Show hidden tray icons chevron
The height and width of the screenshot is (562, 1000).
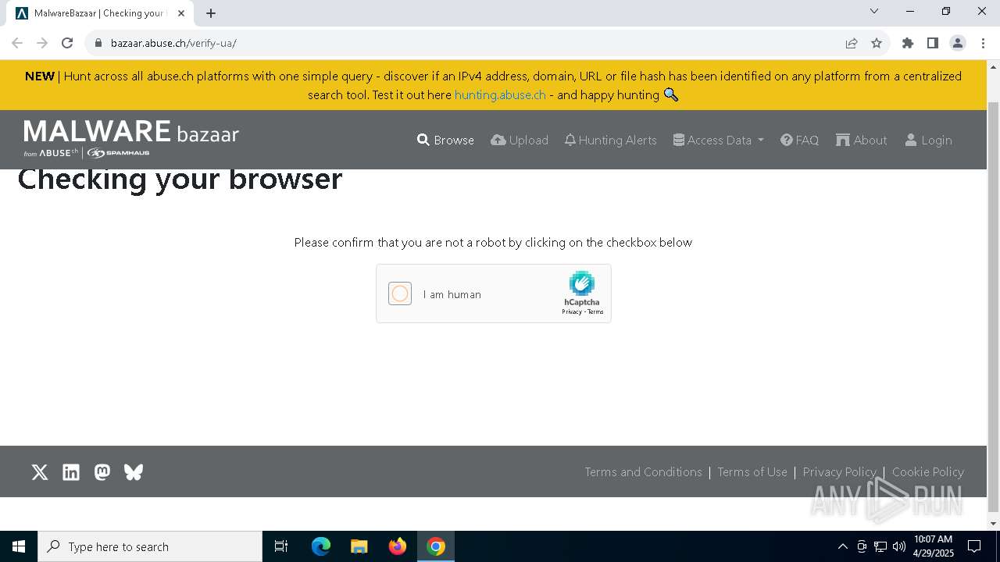click(842, 546)
